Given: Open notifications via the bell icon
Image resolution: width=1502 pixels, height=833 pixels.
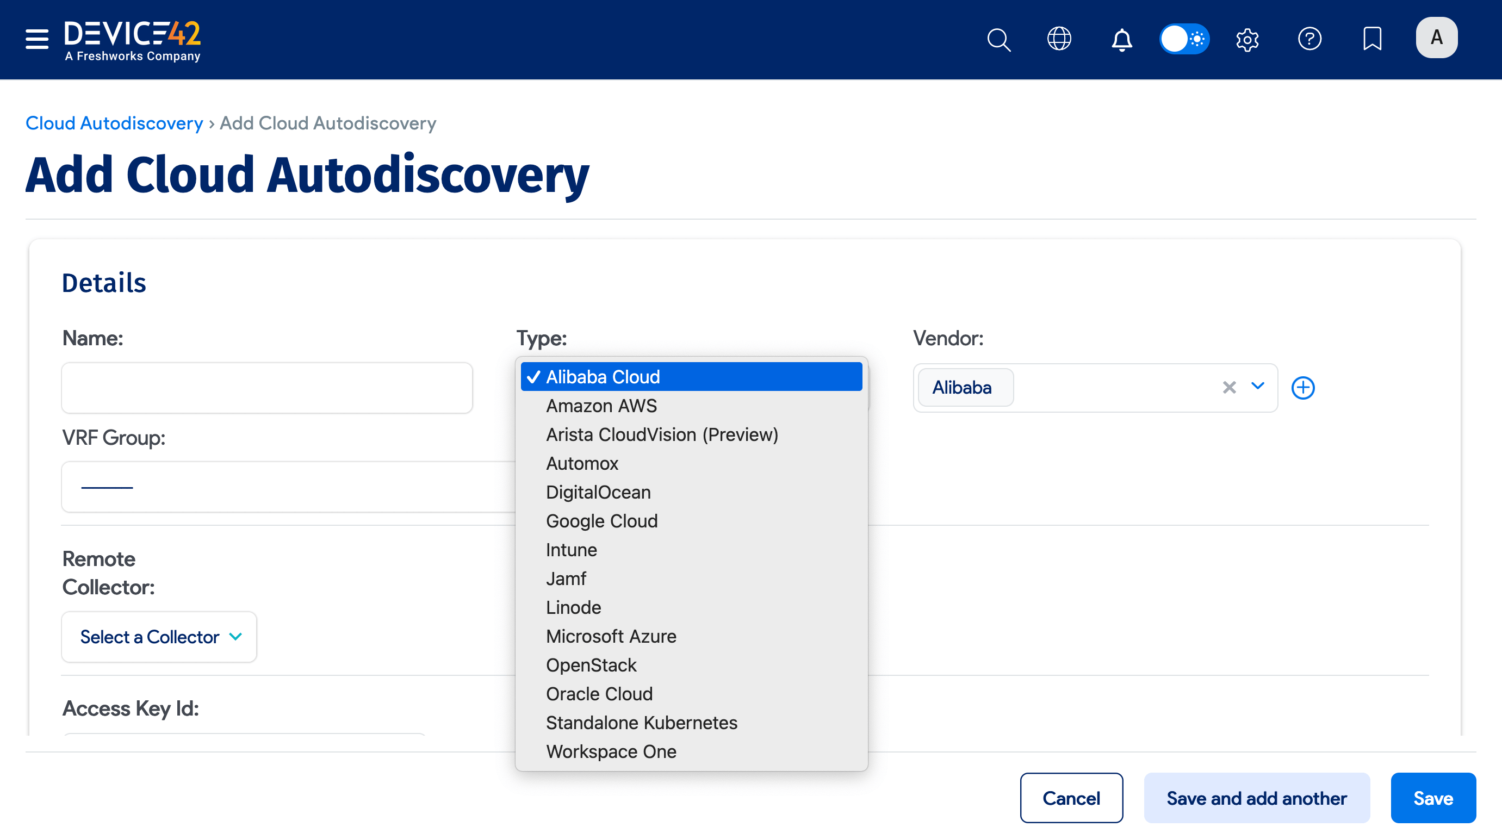Looking at the screenshot, I should click(1121, 39).
